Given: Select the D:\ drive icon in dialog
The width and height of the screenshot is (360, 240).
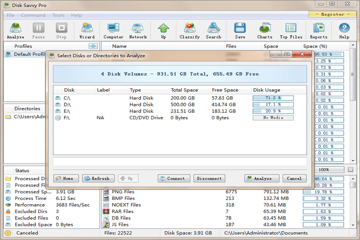Looking at the screenshot, I should point(58,104).
